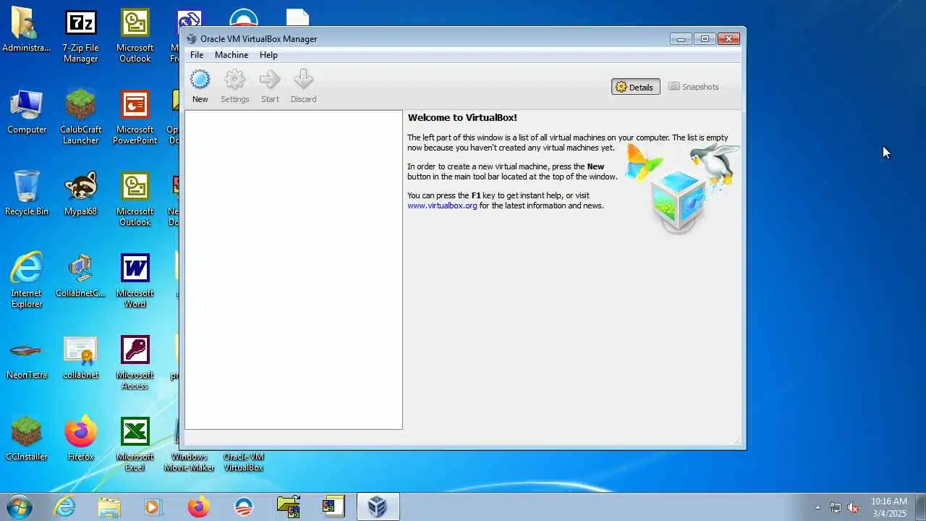Image resolution: width=926 pixels, height=521 pixels.
Task: Select the Microsoft Excel desktop icon
Action: (135, 444)
